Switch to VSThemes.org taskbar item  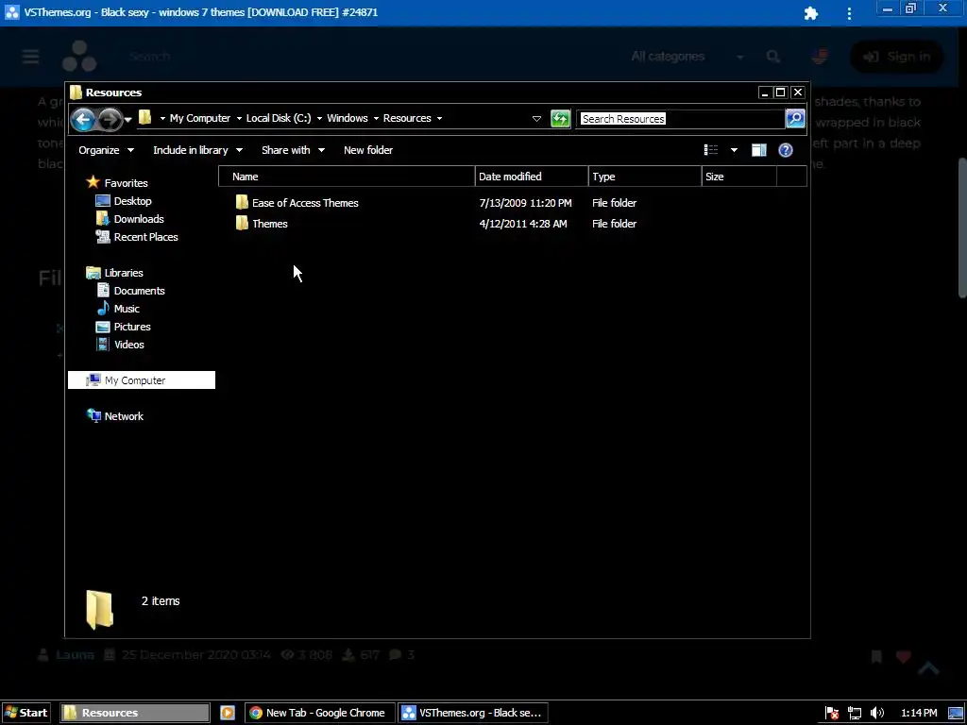[472, 713]
